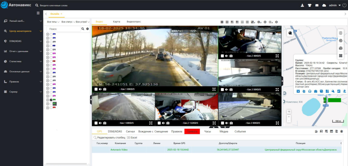This screenshot has height=166, width=348.
Task: Open video settings gear in layout toolbar
Action: click(x=276, y=22)
